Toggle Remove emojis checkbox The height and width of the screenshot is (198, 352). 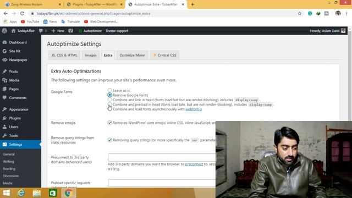click(109, 123)
